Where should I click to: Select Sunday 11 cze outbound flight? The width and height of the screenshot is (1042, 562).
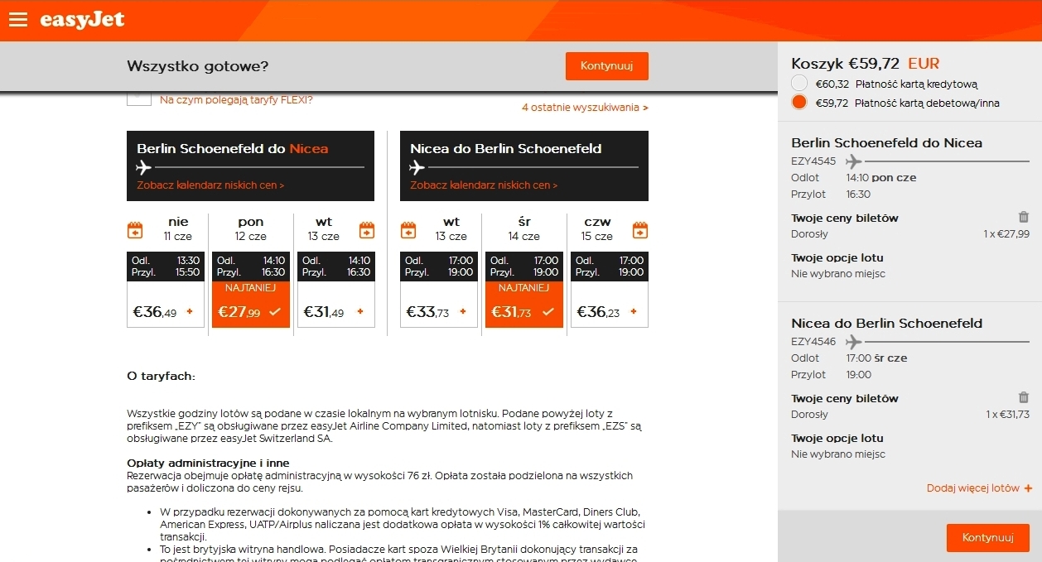pos(166,290)
